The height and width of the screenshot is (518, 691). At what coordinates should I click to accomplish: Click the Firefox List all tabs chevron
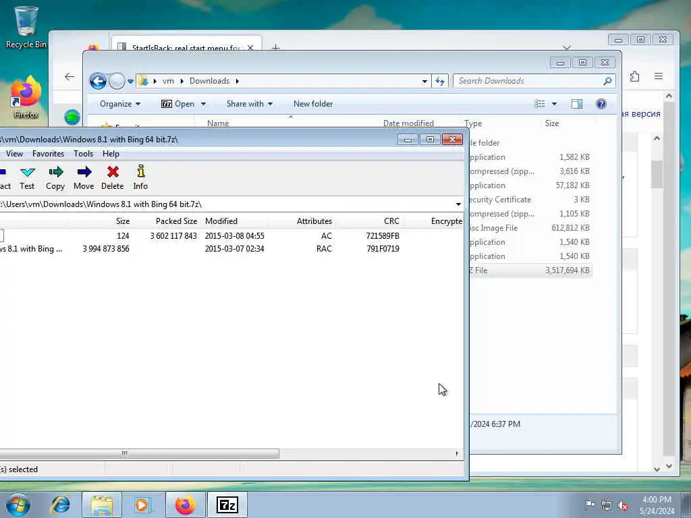click(567, 47)
